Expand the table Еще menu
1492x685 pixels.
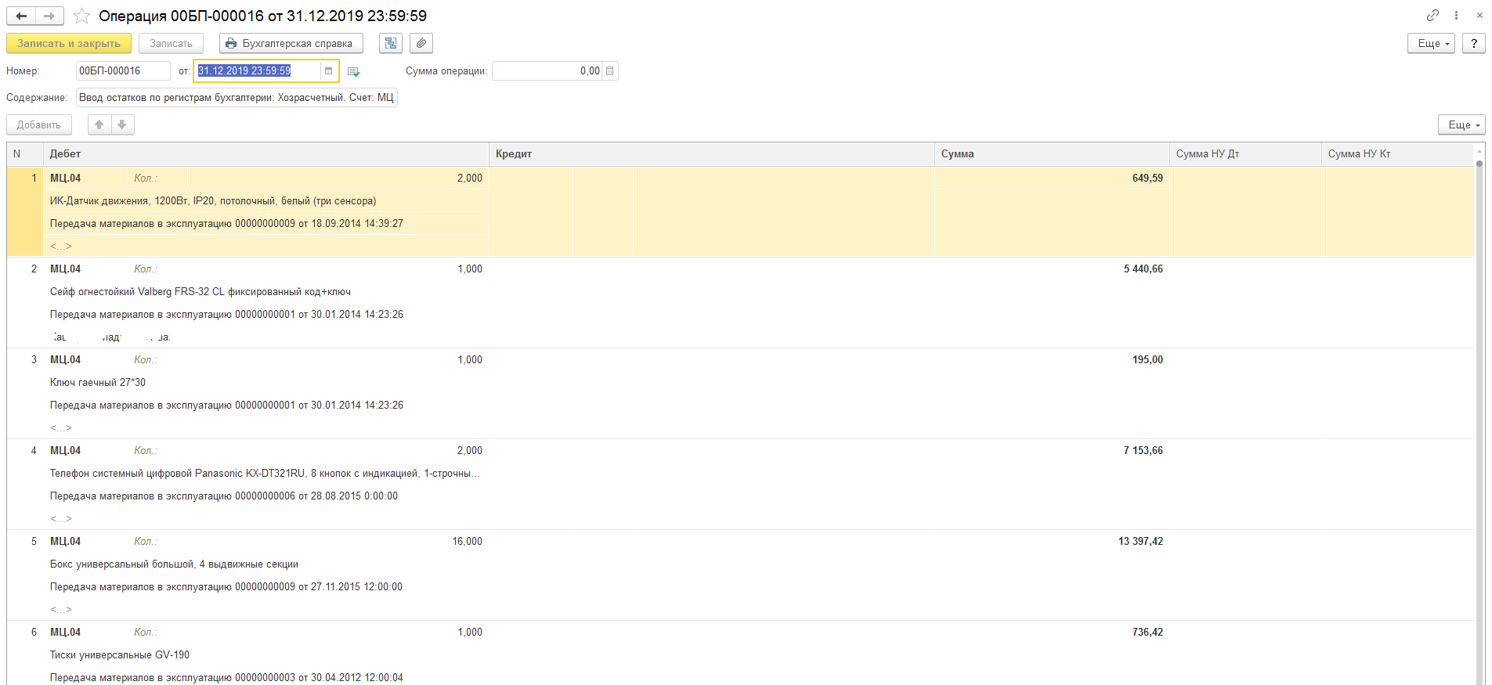(x=1461, y=124)
